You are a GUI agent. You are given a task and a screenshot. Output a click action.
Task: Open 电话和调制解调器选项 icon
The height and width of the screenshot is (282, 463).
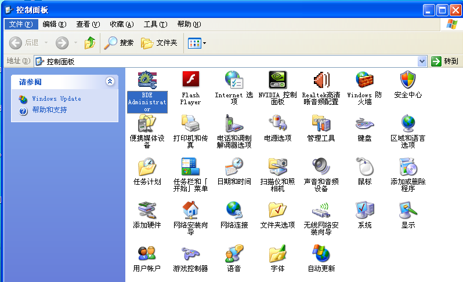tap(234, 123)
